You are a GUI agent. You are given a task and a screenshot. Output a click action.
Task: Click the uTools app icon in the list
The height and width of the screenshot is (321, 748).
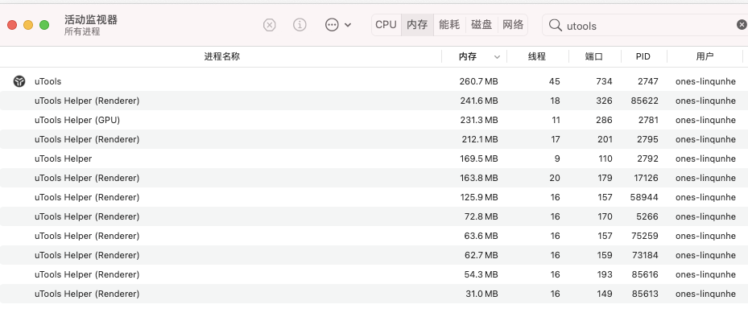pyautogui.click(x=19, y=81)
